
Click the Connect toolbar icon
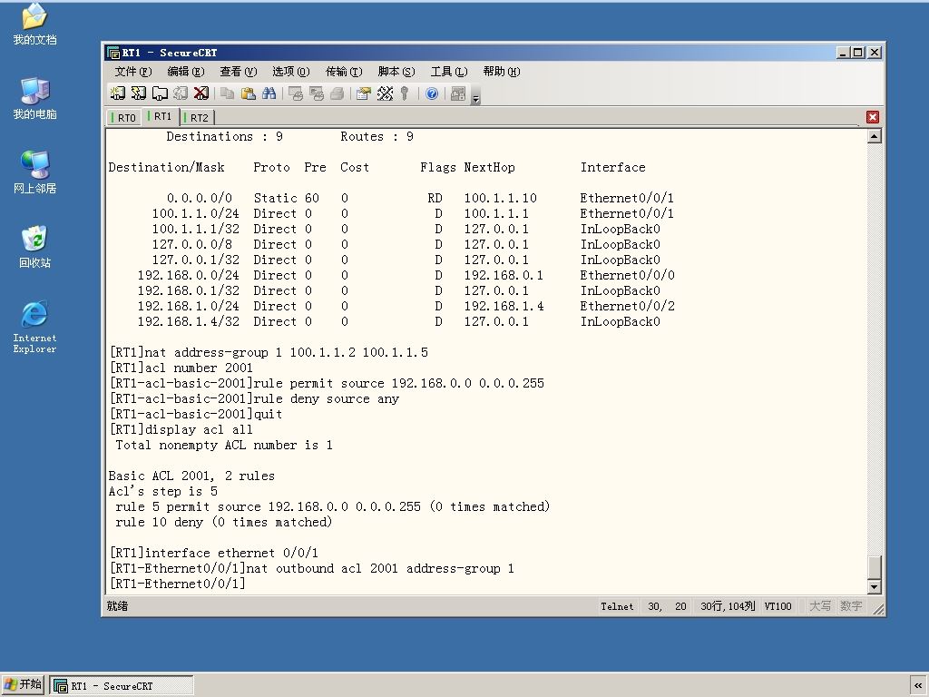(117, 93)
